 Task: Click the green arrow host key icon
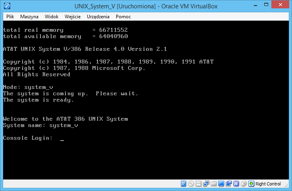[251, 184]
